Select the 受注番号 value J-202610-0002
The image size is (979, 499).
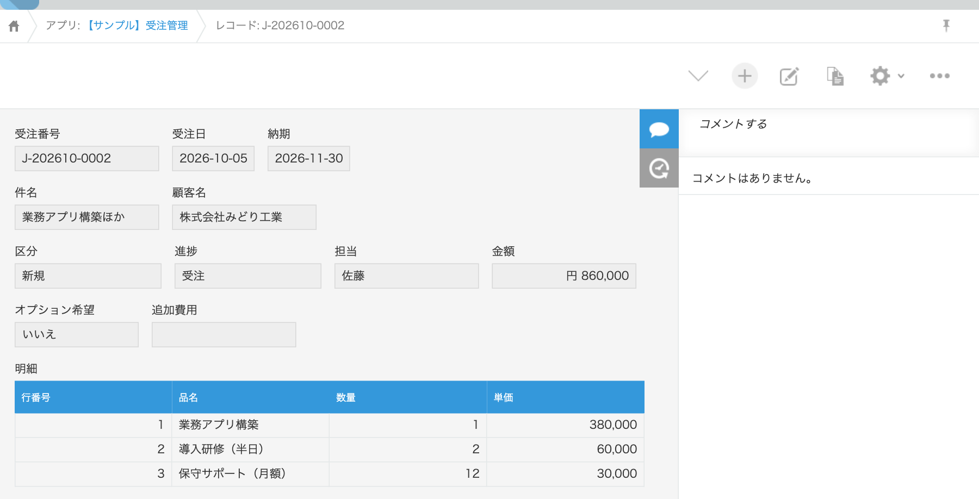coord(87,158)
